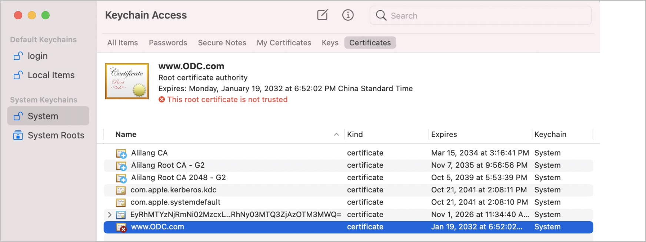The width and height of the screenshot is (646, 242).
Task: Click expiry Nov 1, 2026 at 11:34:40
Action: click(x=480, y=215)
